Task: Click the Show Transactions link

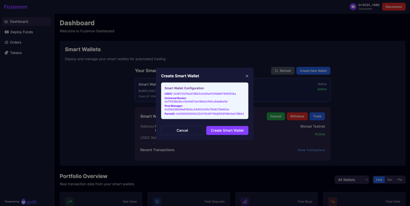Action: click(x=311, y=150)
